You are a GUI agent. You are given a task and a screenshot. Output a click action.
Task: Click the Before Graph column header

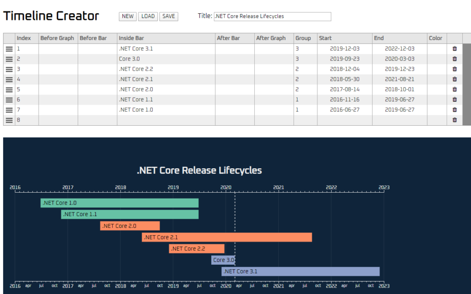(58, 39)
